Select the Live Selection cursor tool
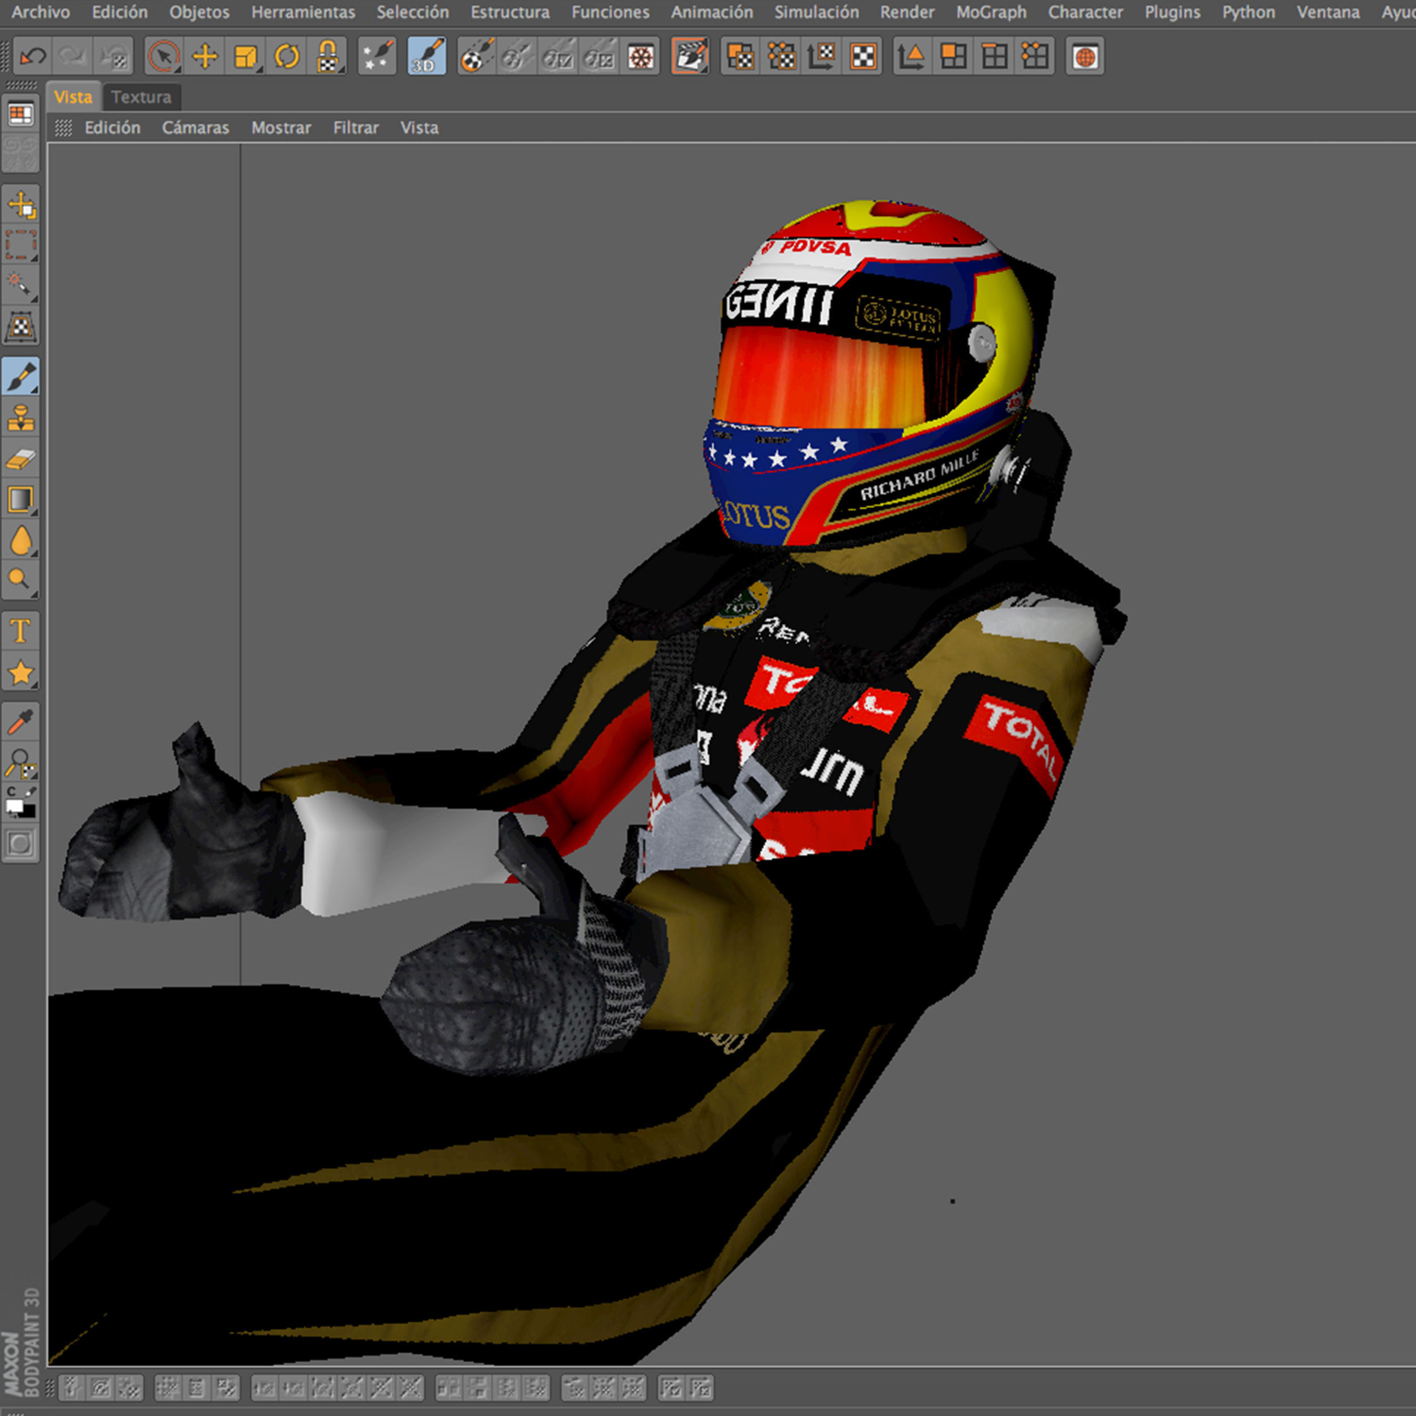This screenshot has width=1416, height=1416. 164,57
